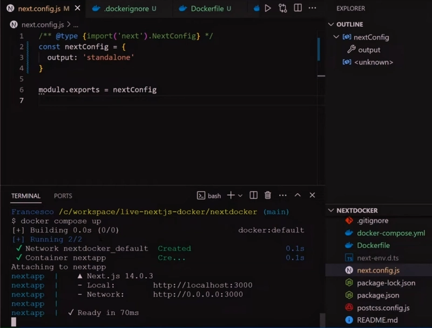The height and width of the screenshot is (328, 432).
Task: Click 'Network nextdocker_default' terminal line
Action: pos(86,249)
